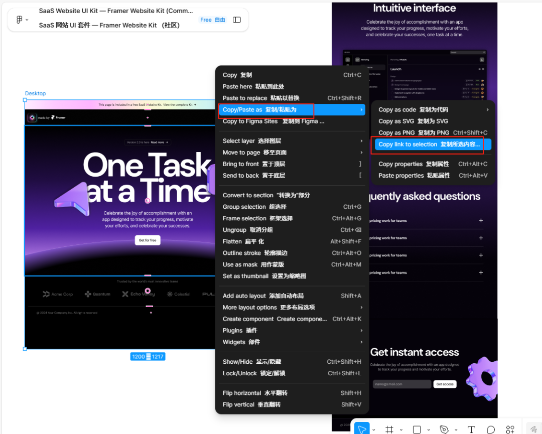The image size is (542, 434).
Task: Select the Text tool
Action: [x=472, y=429]
